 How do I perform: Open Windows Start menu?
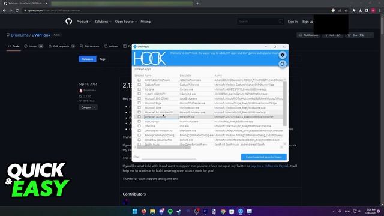(134, 211)
